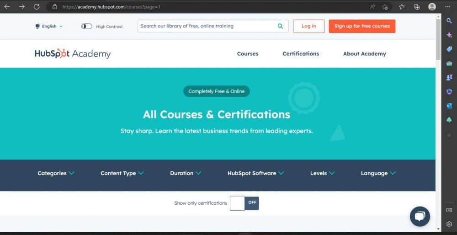The height and width of the screenshot is (235, 457).
Task: Click the browser address bar URL
Action: tap(112, 7)
